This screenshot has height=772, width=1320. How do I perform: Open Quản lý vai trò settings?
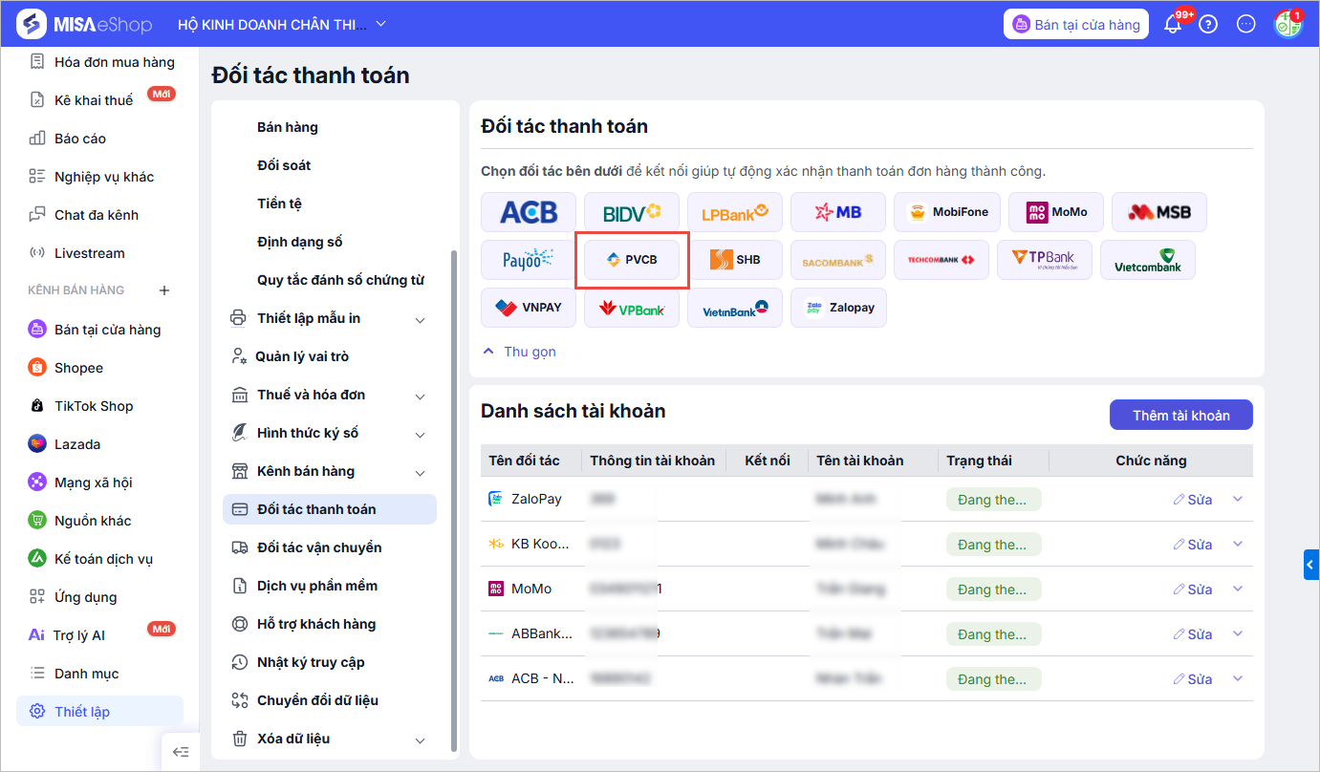coord(330,356)
